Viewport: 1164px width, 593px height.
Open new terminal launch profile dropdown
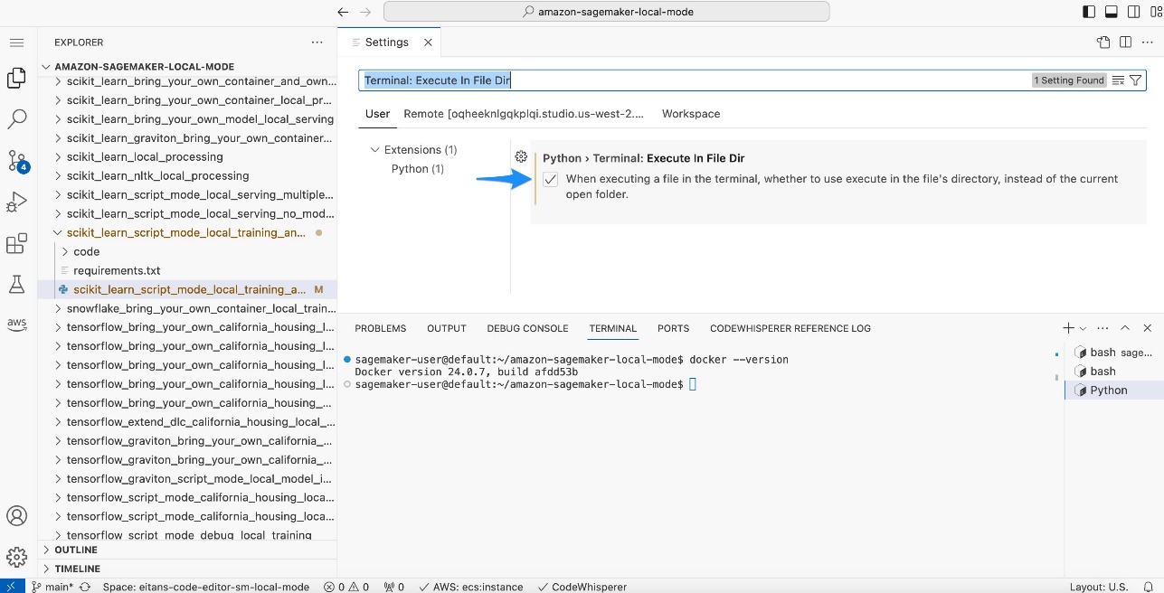pos(1083,328)
